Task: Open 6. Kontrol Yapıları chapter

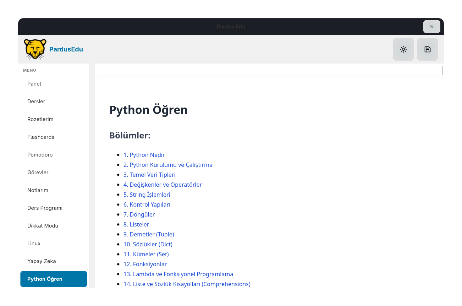Action: (x=147, y=204)
